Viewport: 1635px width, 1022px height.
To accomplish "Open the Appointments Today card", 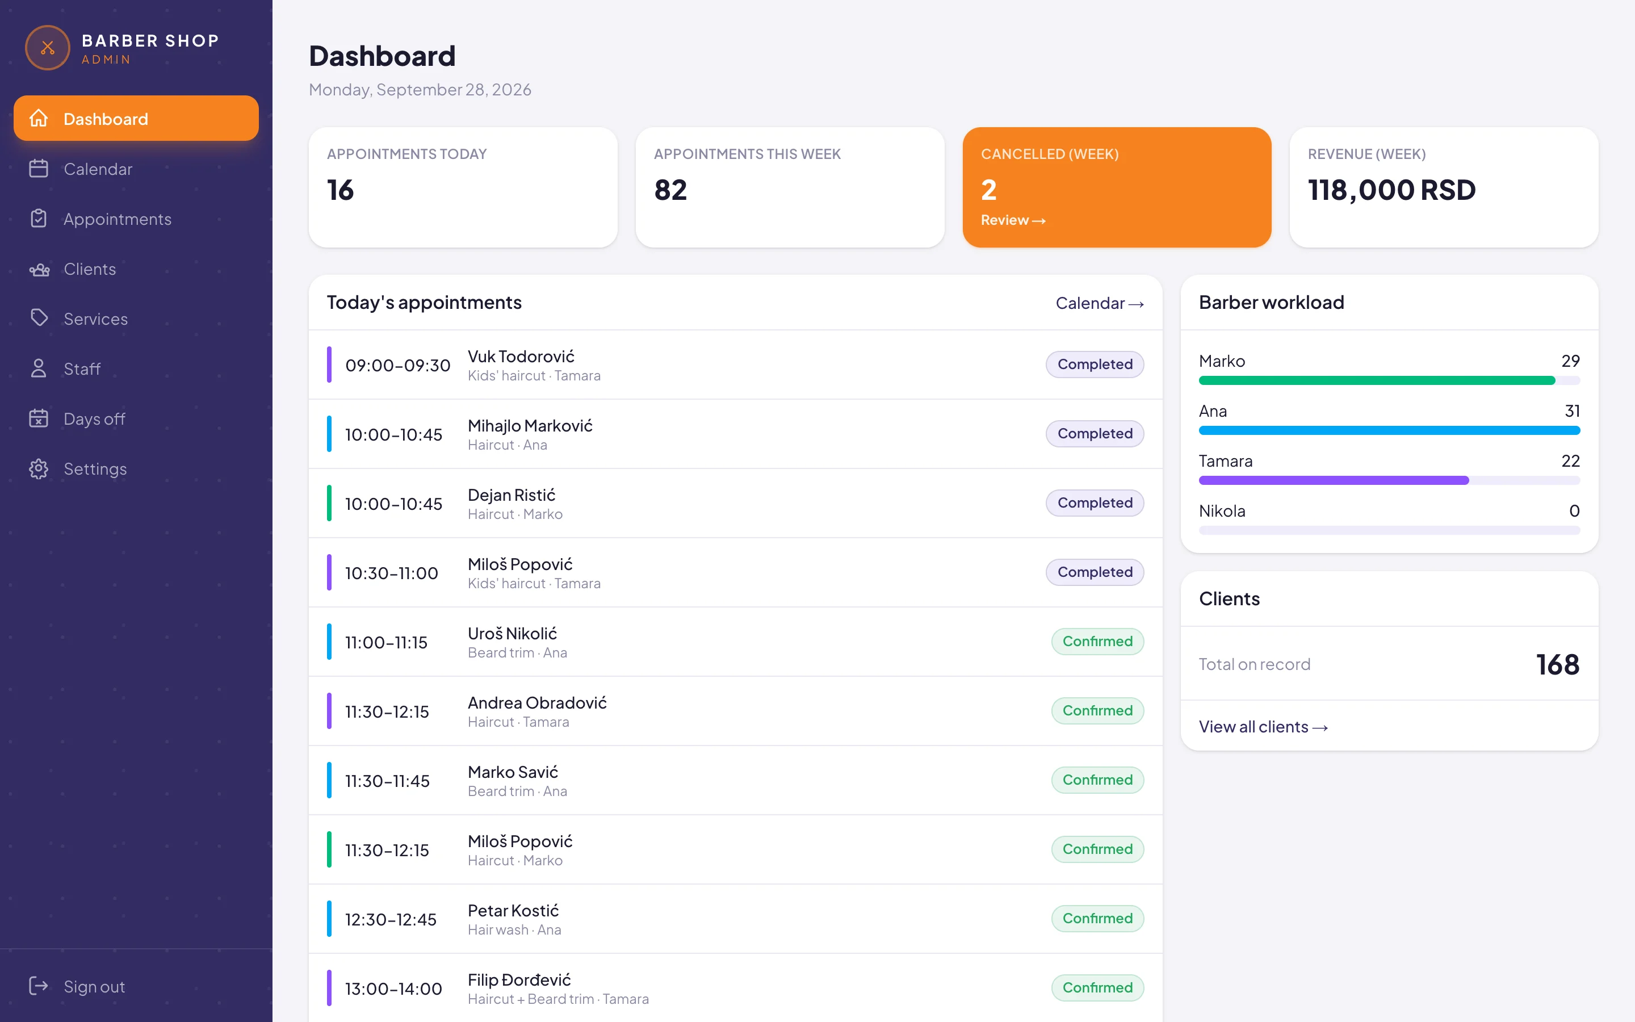I will pyautogui.click(x=463, y=187).
